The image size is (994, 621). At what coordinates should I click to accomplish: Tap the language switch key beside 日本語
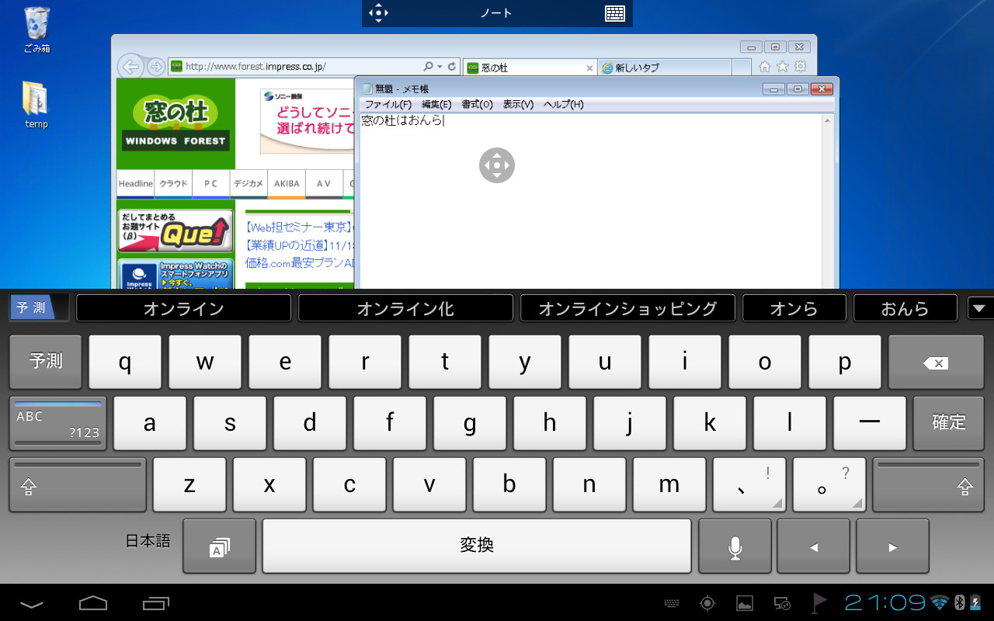(x=219, y=546)
